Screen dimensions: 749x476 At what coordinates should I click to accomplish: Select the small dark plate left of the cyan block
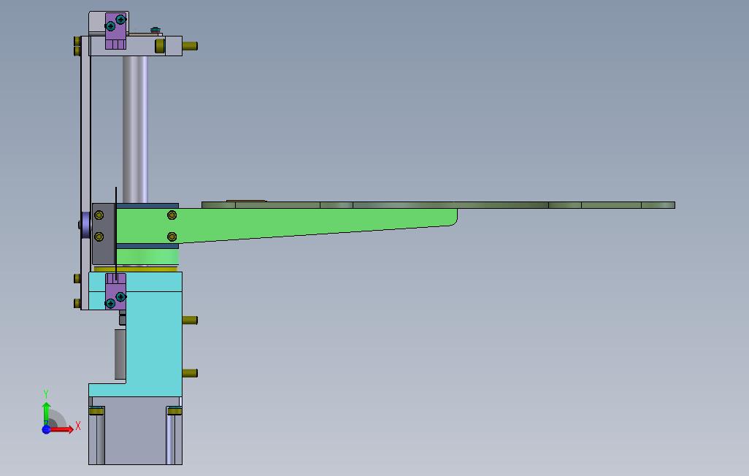[x=120, y=354]
